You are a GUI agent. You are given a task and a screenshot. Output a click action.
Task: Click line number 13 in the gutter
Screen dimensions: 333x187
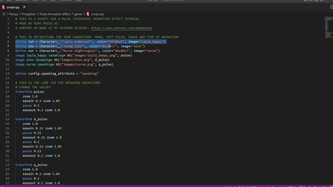coord(7,74)
